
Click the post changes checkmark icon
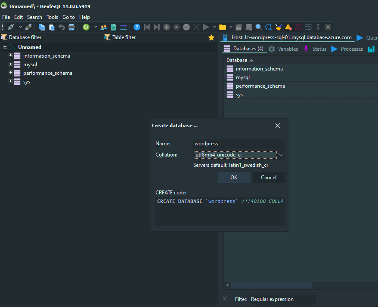pyautogui.click(x=186, y=27)
